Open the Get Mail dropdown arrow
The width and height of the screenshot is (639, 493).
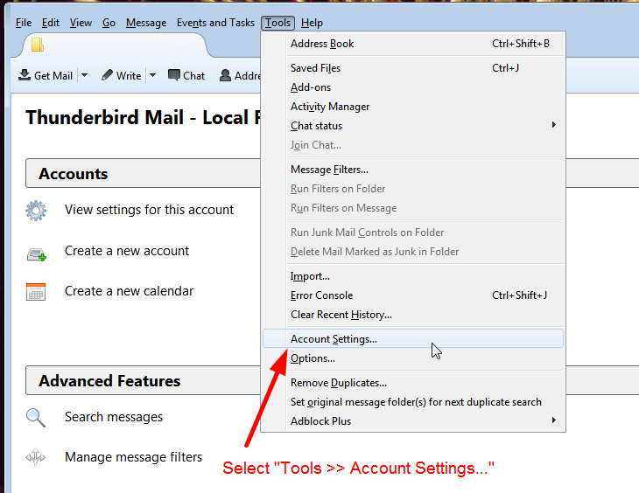(84, 75)
